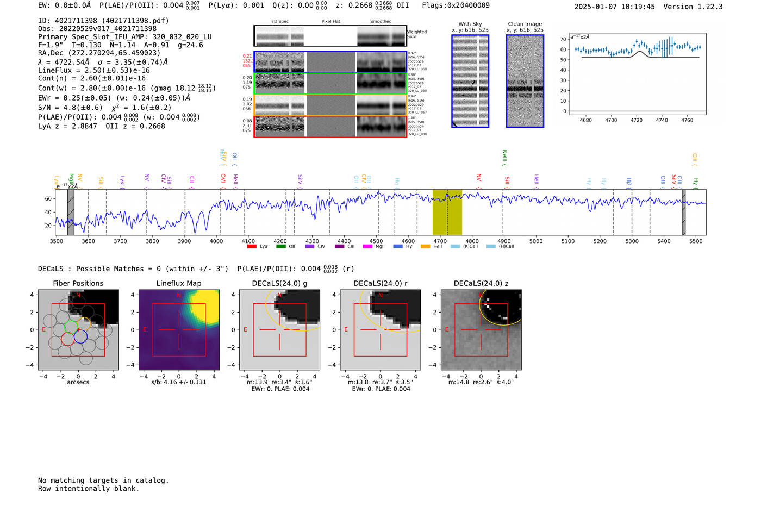Click the hatched gray region near 3550 Å

coord(71,212)
